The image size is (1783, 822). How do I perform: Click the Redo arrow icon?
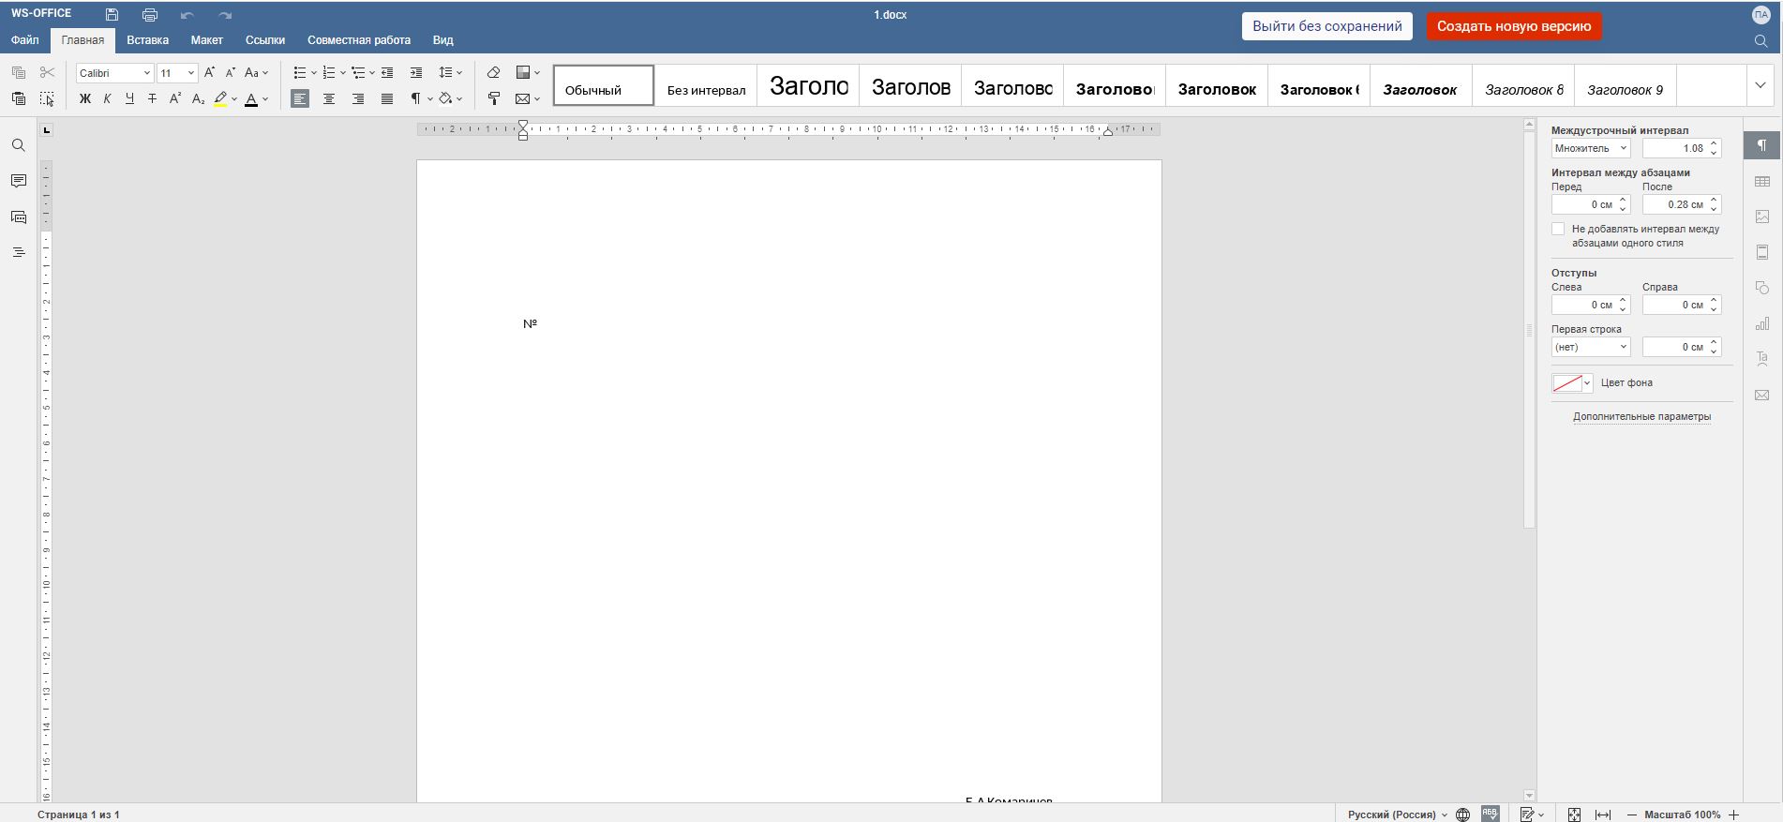click(225, 15)
